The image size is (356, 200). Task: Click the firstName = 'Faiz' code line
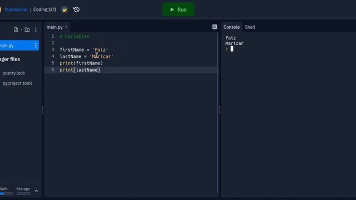[84, 49]
